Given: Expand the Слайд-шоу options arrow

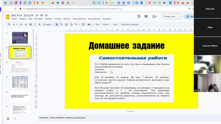Looking at the screenshot, I should click(x=180, y=17).
